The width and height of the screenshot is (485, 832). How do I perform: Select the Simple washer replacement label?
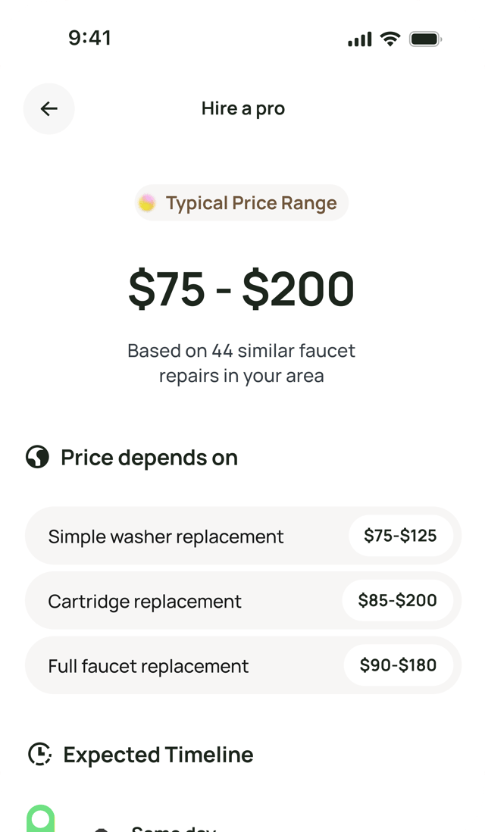pos(166,537)
